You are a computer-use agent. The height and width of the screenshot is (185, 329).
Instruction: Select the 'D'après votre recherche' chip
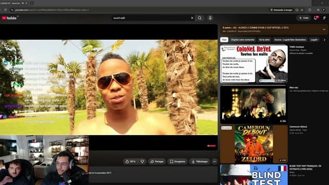[x=243, y=40]
